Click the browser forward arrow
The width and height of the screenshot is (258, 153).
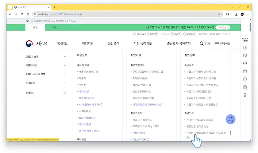[x=16, y=14]
